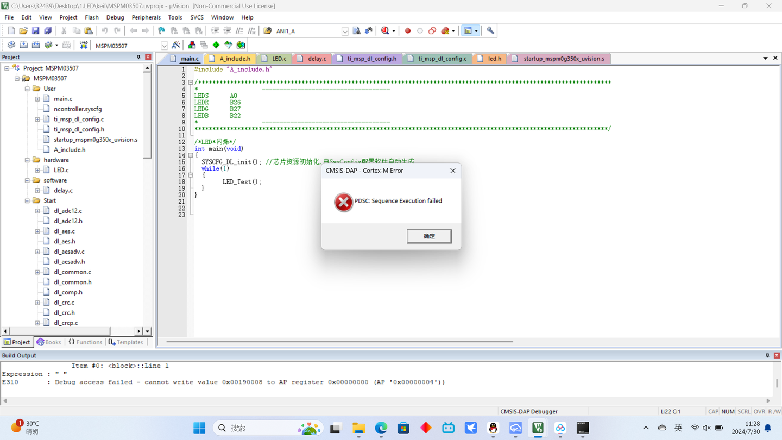Image resolution: width=782 pixels, height=440 pixels.
Task: Expand the dl_adc12.c tree node
Action: tap(37, 211)
